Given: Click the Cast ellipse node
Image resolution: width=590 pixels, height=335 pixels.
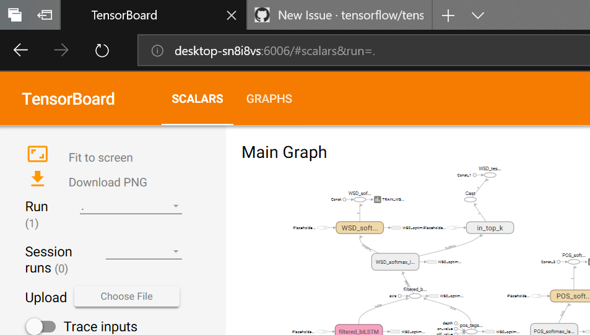Looking at the screenshot, I should coord(470,199).
